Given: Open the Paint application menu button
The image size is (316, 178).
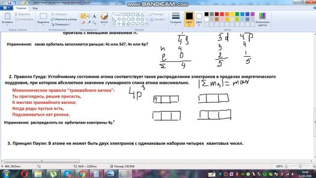Looking at the screenshot, I should click(x=6, y=8).
